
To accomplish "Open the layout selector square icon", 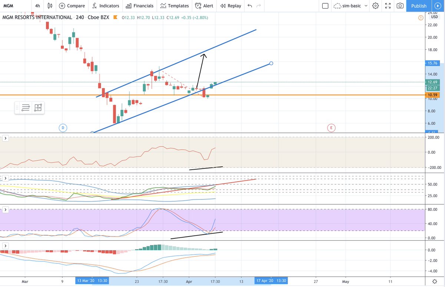I will (325, 6).
